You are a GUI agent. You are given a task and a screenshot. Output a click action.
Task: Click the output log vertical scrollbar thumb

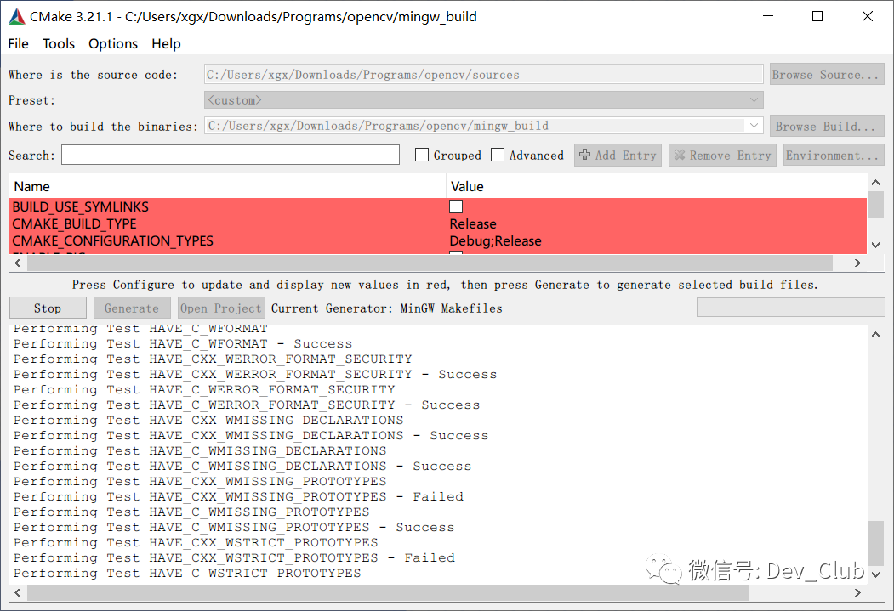[876, 543]
